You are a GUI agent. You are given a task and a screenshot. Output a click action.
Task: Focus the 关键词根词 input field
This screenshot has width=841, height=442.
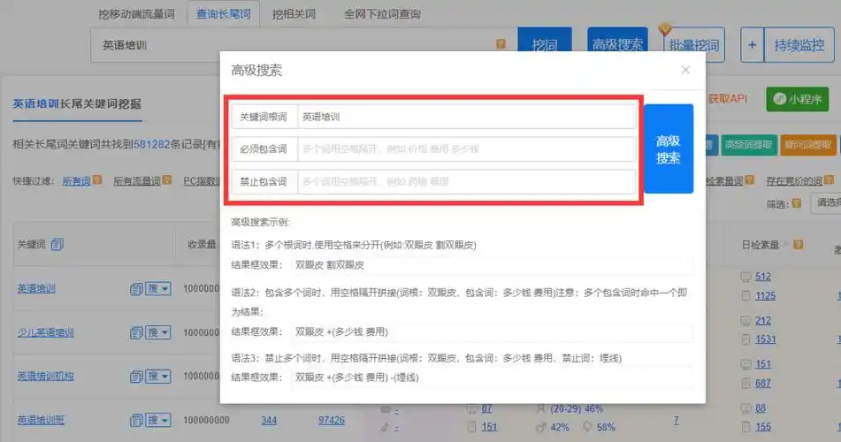click(x=467, y=117)
